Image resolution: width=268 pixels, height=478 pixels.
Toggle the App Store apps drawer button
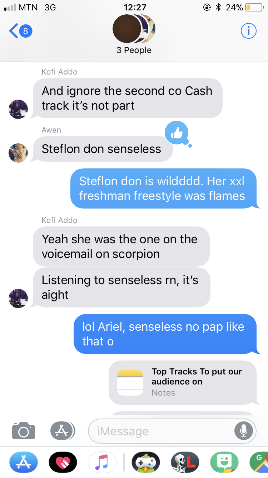pos(63,431)
